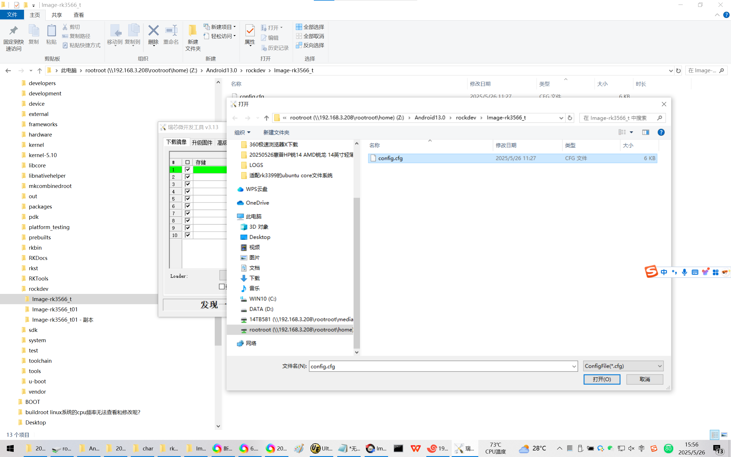Switch to the 升级固件 (Upgrade Firmware) tab

[202, 143]
